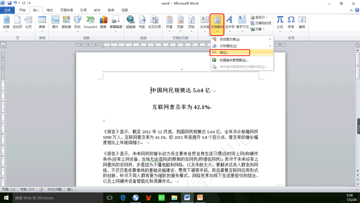Insert a hyperlink (超链接)
The height and width of the screenshot is (203, 360).
click(x=131, y=22)
